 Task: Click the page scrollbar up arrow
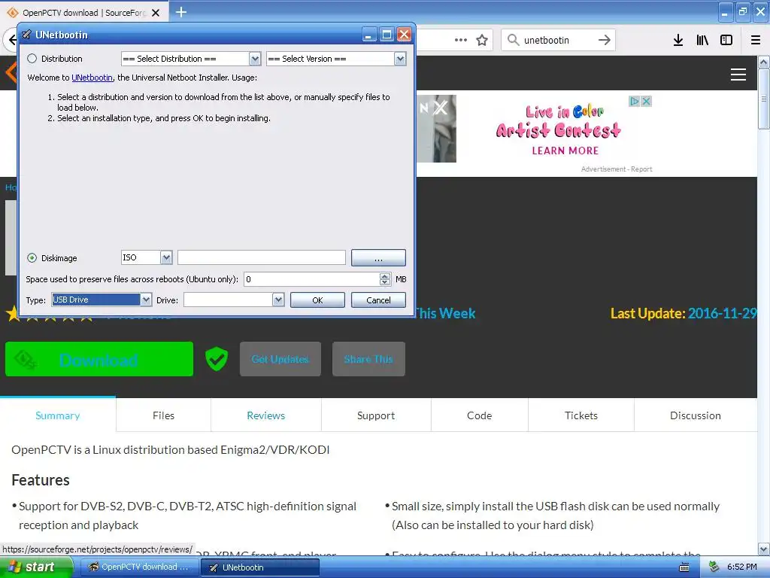pyautogui.click(x=764, y=62)
